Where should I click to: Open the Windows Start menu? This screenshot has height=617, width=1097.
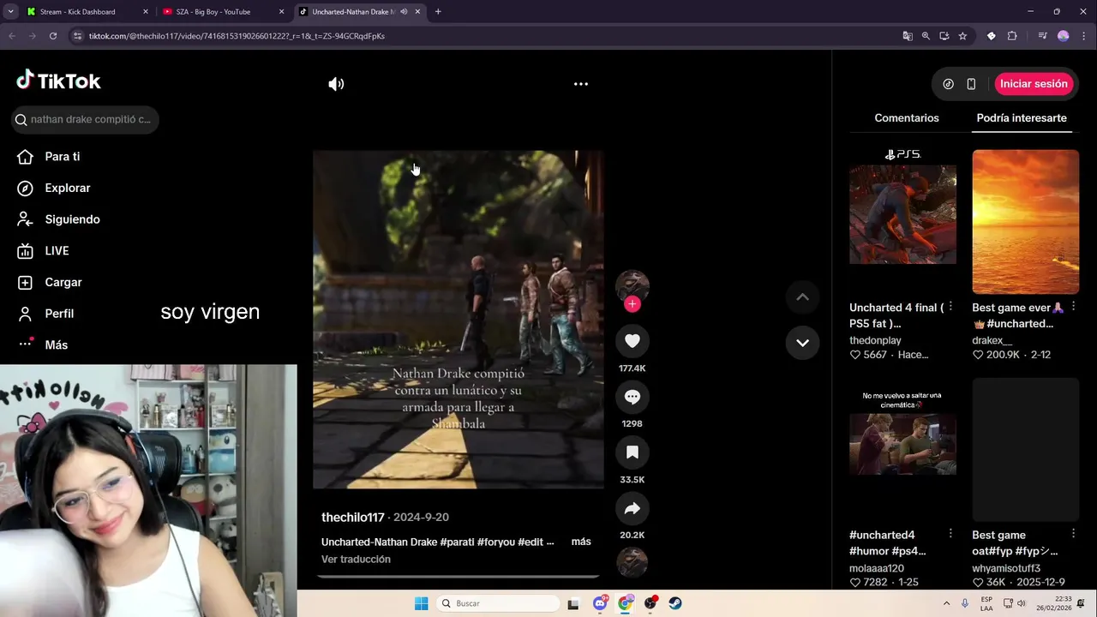pos(421,603)
